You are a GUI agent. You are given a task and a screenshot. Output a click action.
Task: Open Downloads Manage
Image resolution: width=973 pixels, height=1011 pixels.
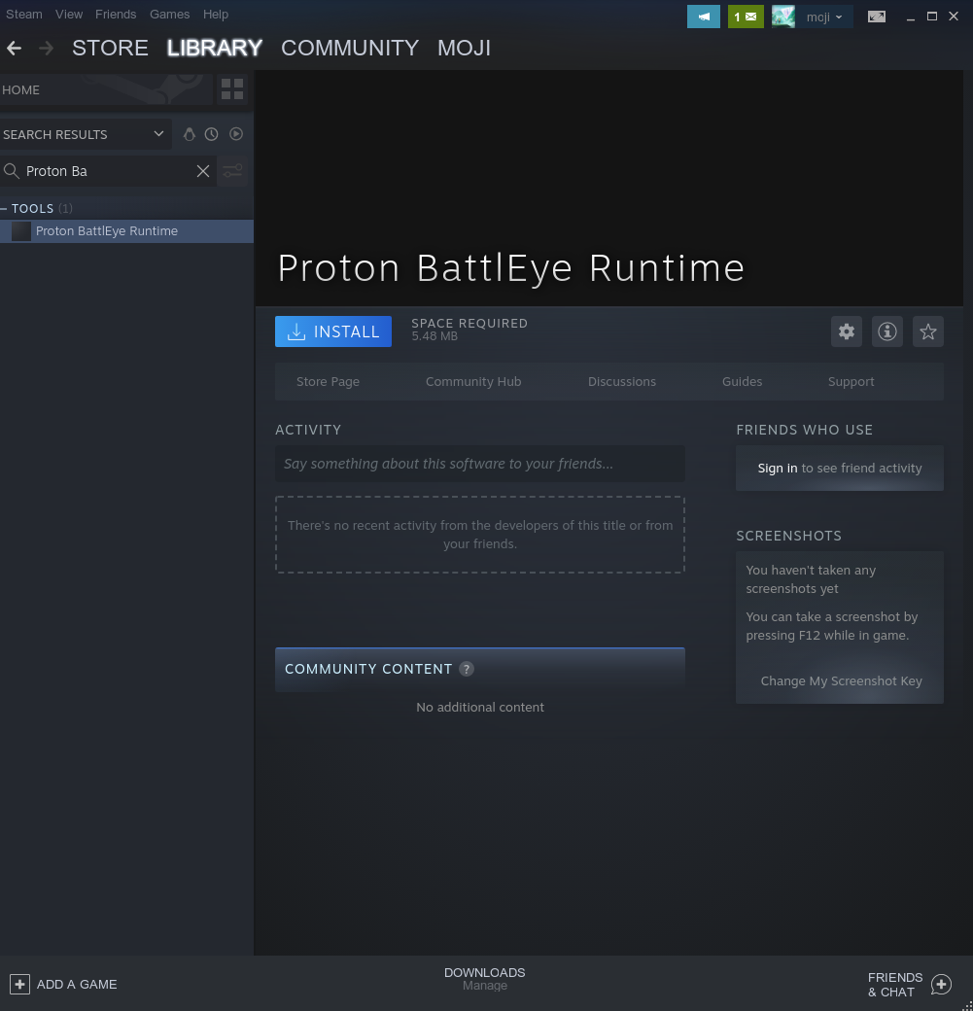(x=485, y=979)
